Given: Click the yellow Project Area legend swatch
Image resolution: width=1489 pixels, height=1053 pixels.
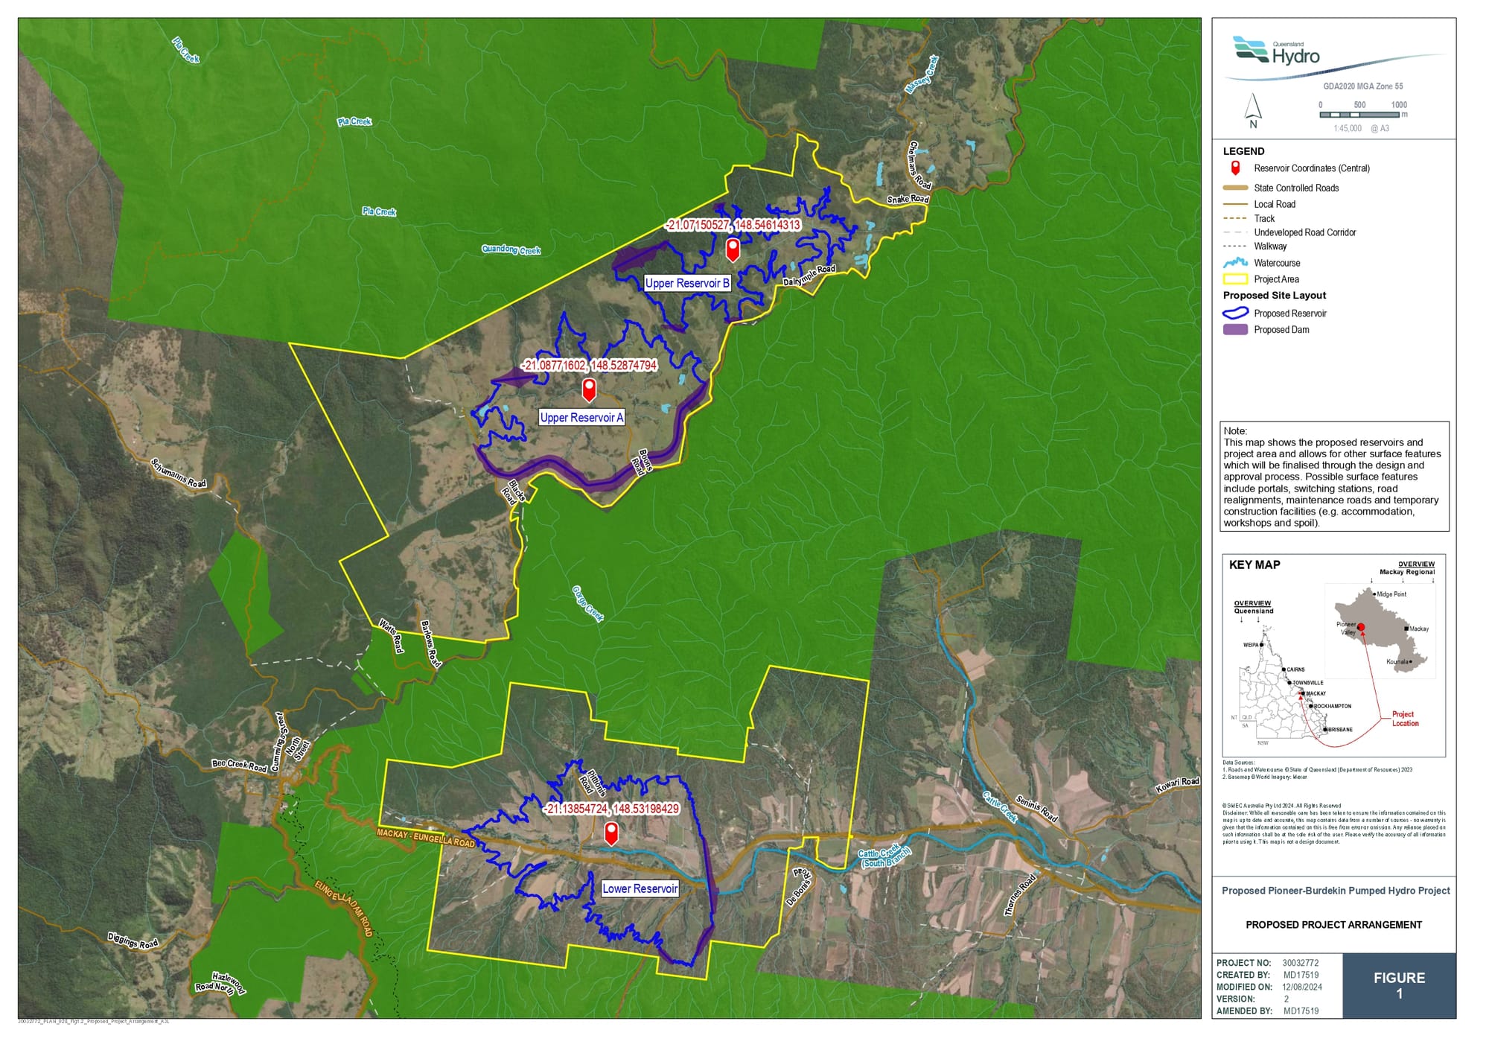Looking at the screenshot, I should [x=1235, y=279].
